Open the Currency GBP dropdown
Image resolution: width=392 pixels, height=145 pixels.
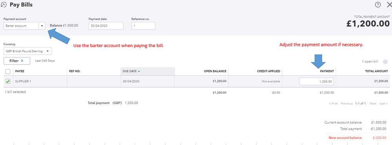tap(27, 51)
